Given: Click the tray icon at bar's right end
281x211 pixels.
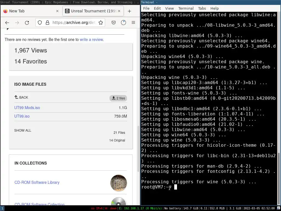Looking at the screenshot, I should click(279, 208).
